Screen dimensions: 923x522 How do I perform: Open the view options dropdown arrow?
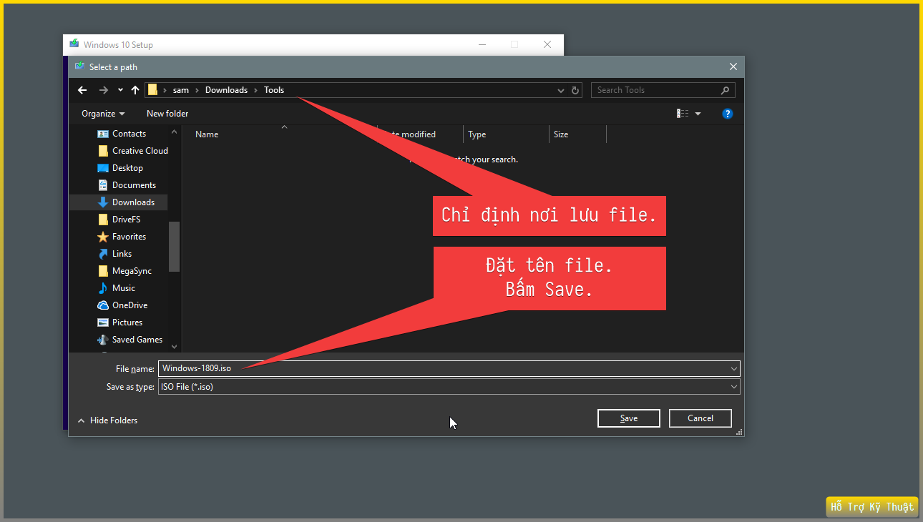click(698, 114)
